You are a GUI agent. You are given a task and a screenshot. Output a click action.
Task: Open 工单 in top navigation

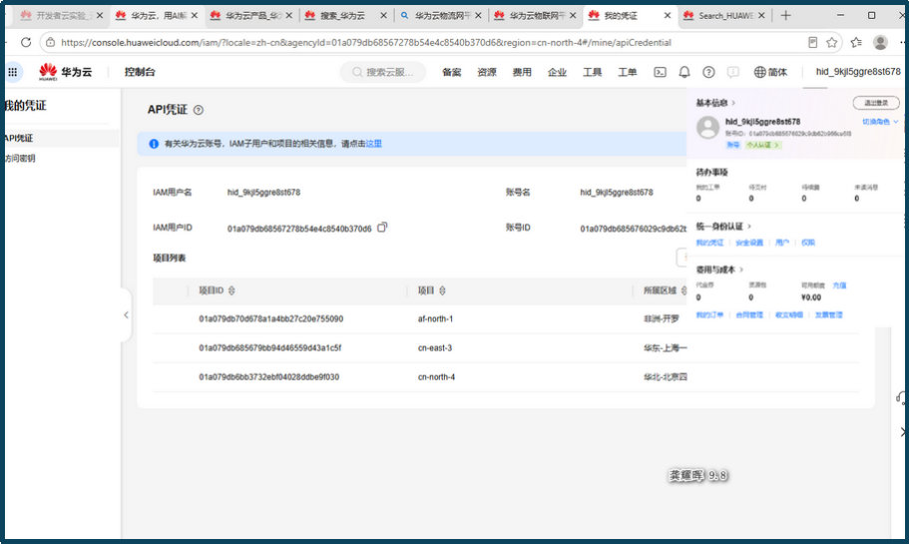(x=628, y=72)
